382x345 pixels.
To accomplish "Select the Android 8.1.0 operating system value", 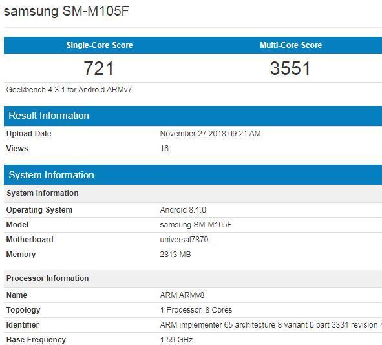I will click(183, 210).
